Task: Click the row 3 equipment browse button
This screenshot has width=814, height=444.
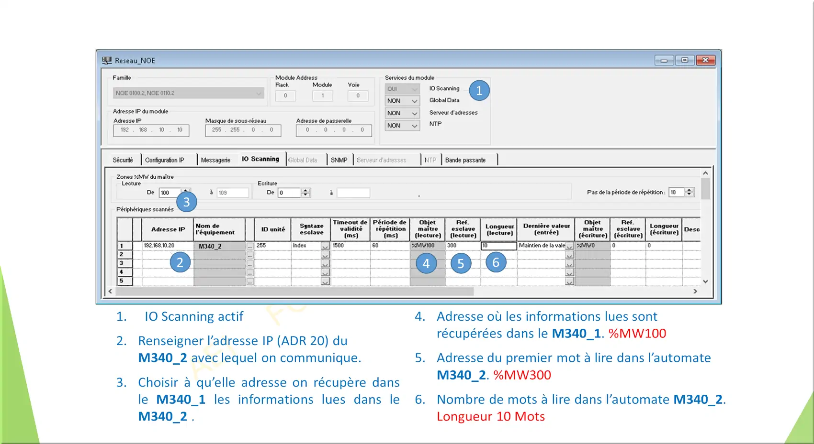Action: [x=250, y=264]
